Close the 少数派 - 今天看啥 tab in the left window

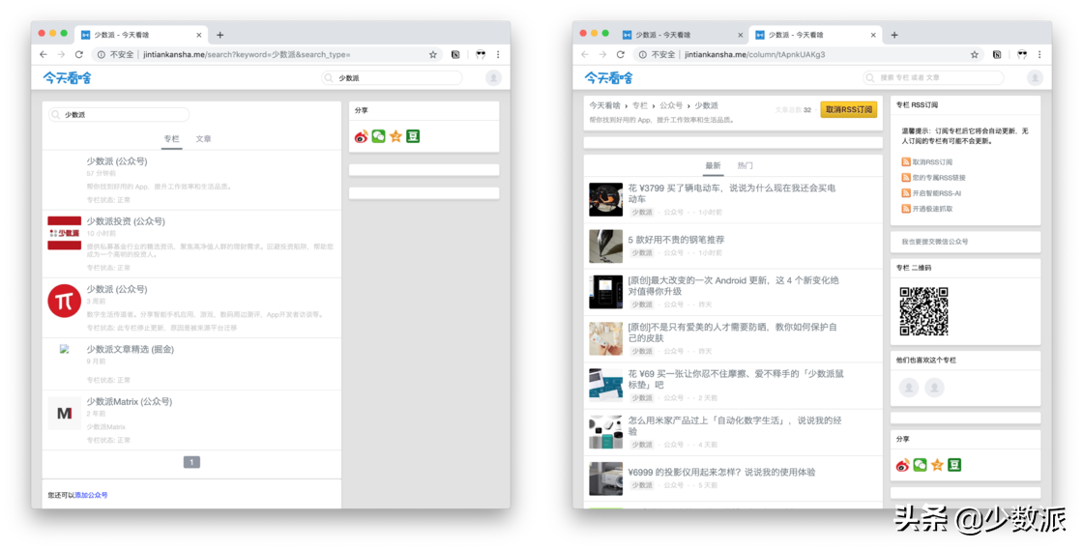199,35
